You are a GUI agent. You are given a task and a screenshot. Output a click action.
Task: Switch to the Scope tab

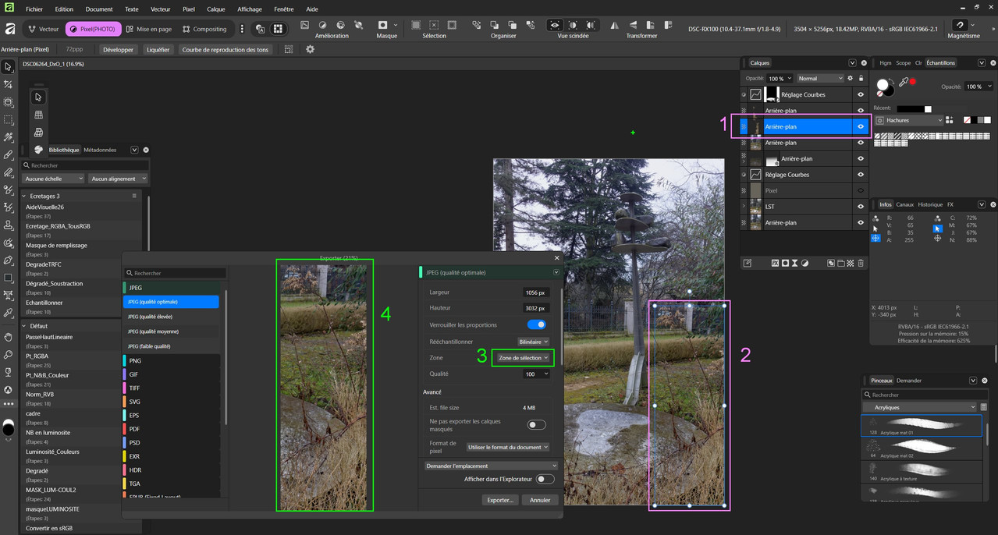coord(904,62)
